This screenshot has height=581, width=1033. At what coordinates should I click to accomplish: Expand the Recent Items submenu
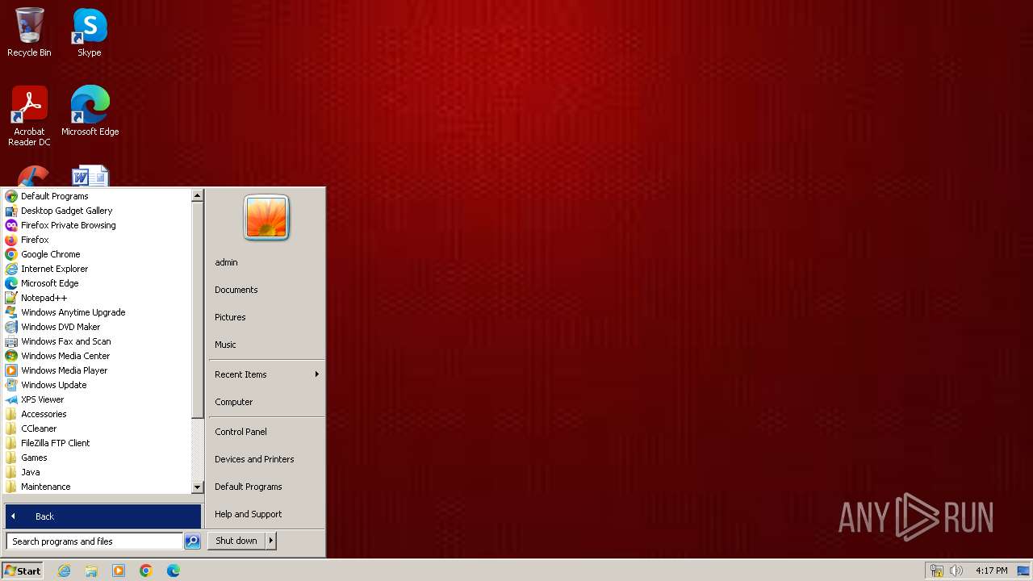tap(266, 374)
